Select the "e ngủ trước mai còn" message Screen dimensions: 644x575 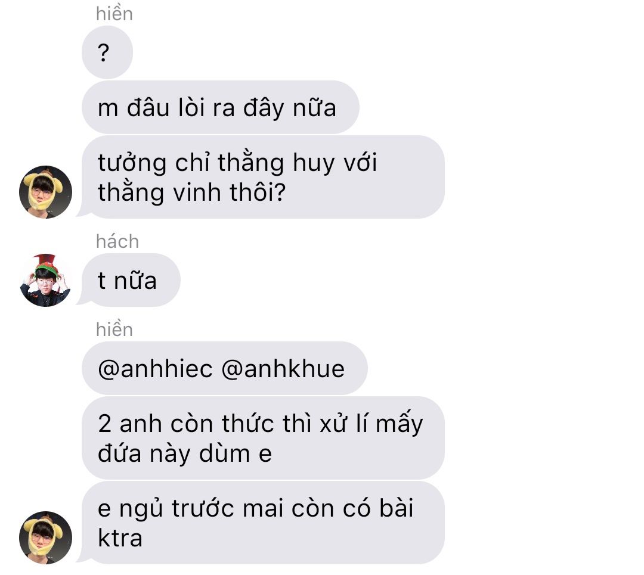click(263, 523)
